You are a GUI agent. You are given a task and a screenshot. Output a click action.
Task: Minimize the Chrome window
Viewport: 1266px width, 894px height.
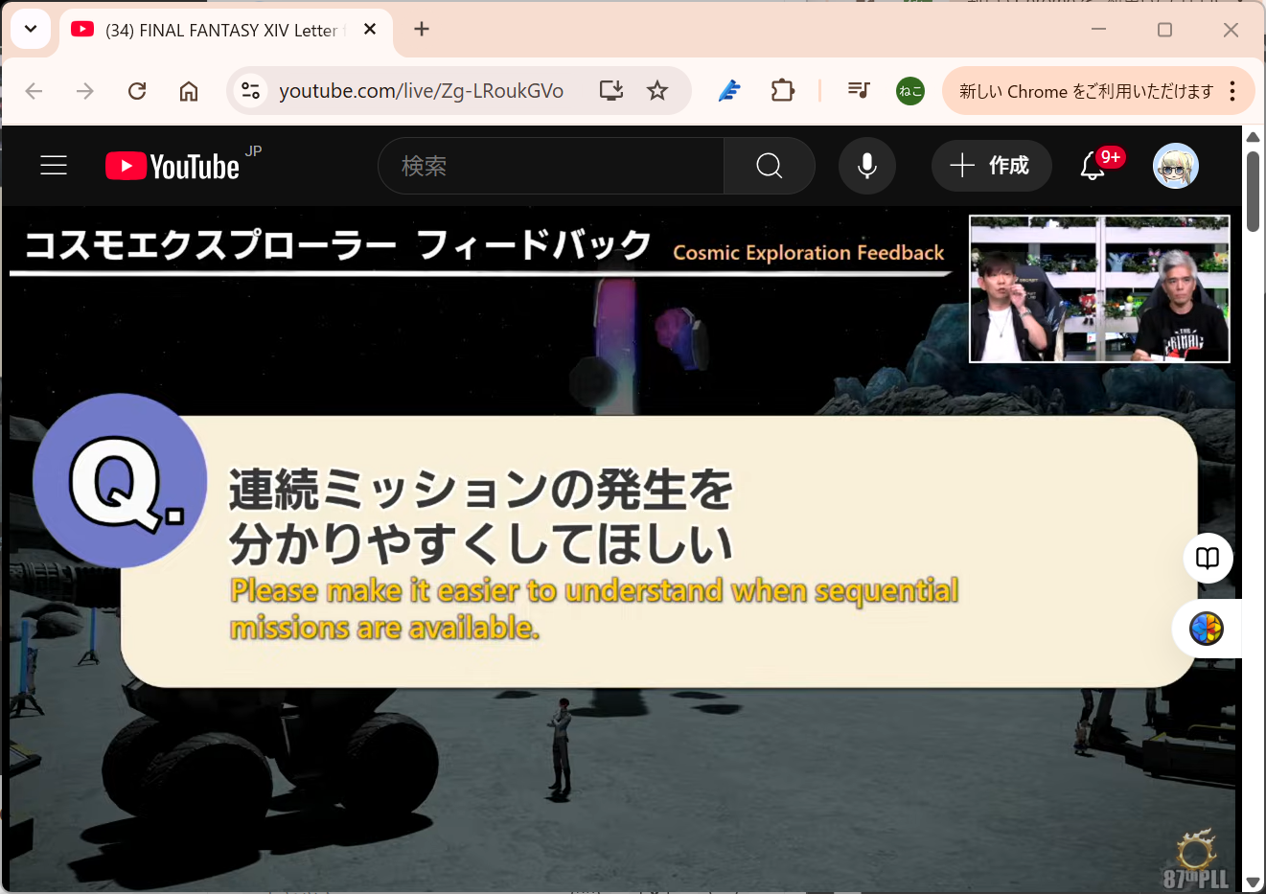[1099, 30]
